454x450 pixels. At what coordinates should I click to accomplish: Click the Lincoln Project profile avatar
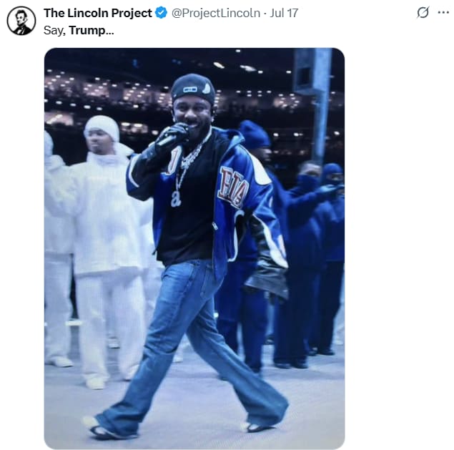(x=21, y=21)
